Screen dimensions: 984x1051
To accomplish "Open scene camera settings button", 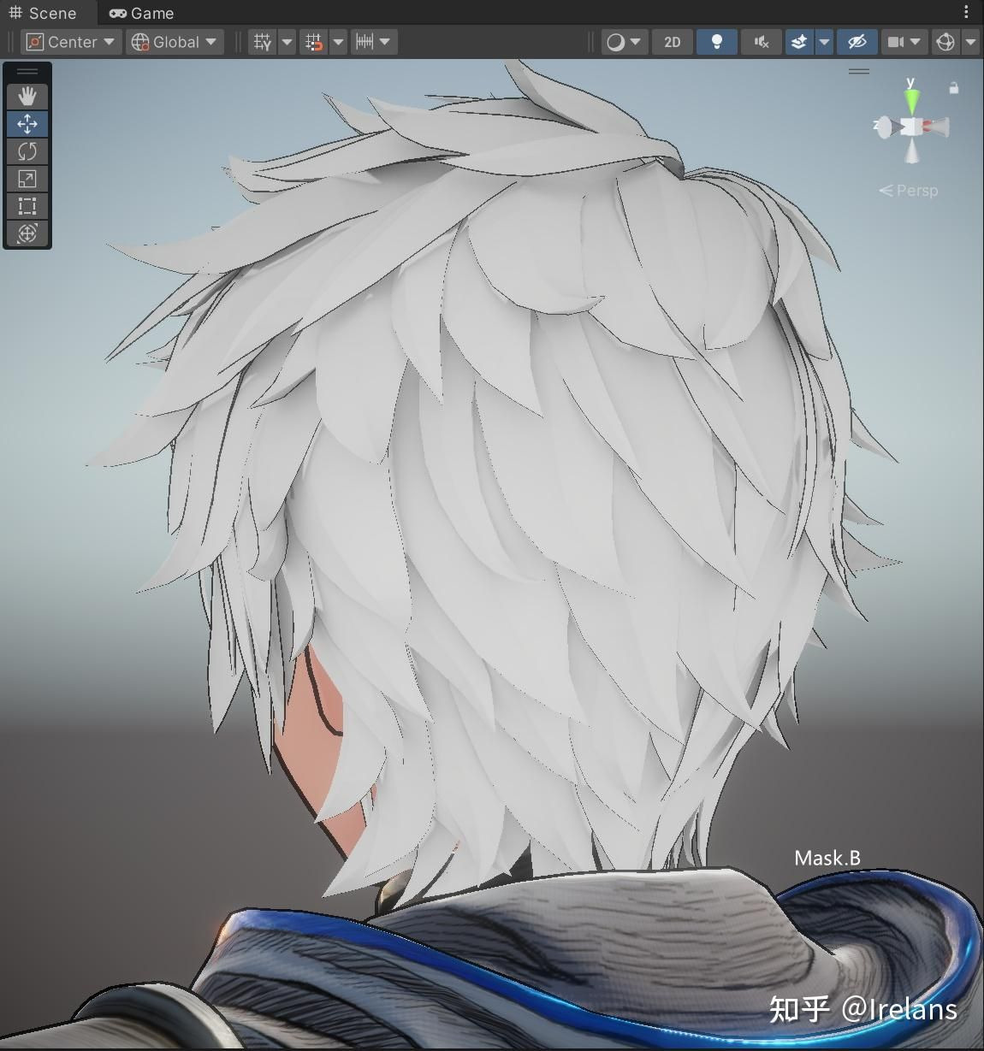I will 904,42.
